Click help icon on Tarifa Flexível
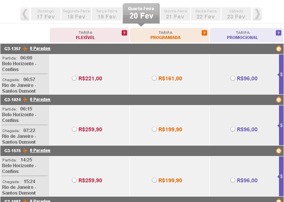Screen dimensions: 284x202 pos(124,33)
